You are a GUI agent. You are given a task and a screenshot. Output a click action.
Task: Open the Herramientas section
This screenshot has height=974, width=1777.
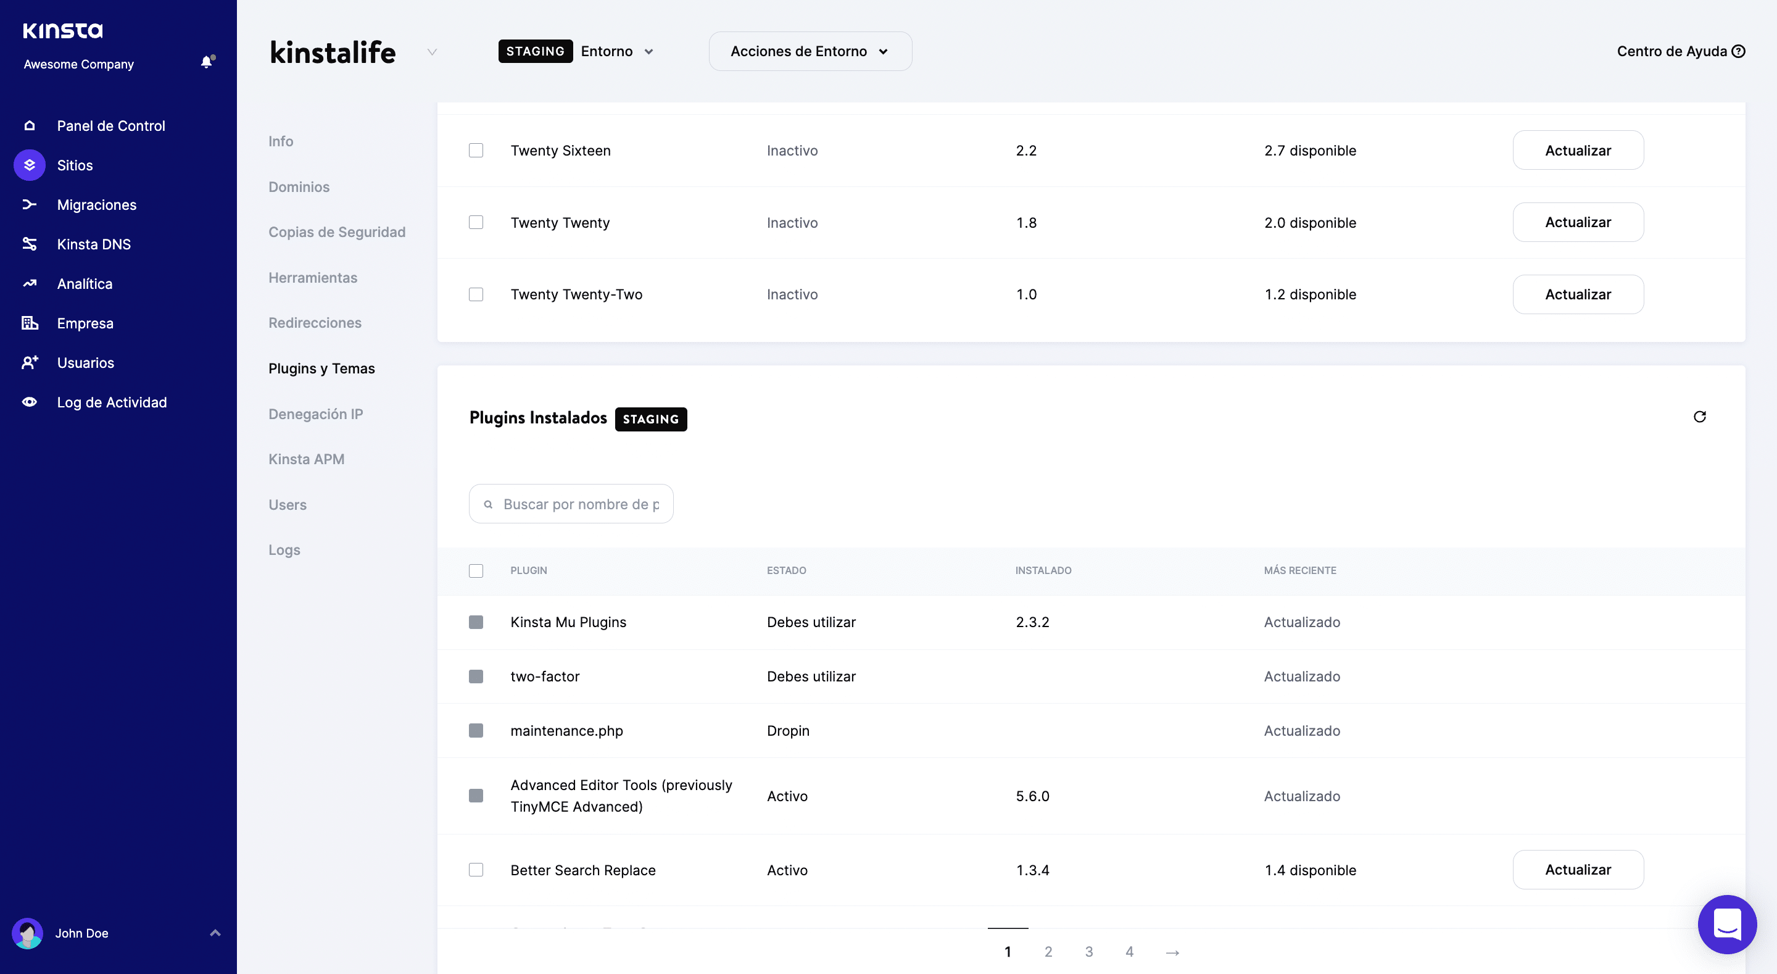pyautogui.click(x=312, y=278)
